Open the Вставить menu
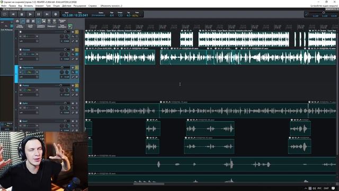Image resolution: width=339 pixels, height=191 pixels. point(29,6)
